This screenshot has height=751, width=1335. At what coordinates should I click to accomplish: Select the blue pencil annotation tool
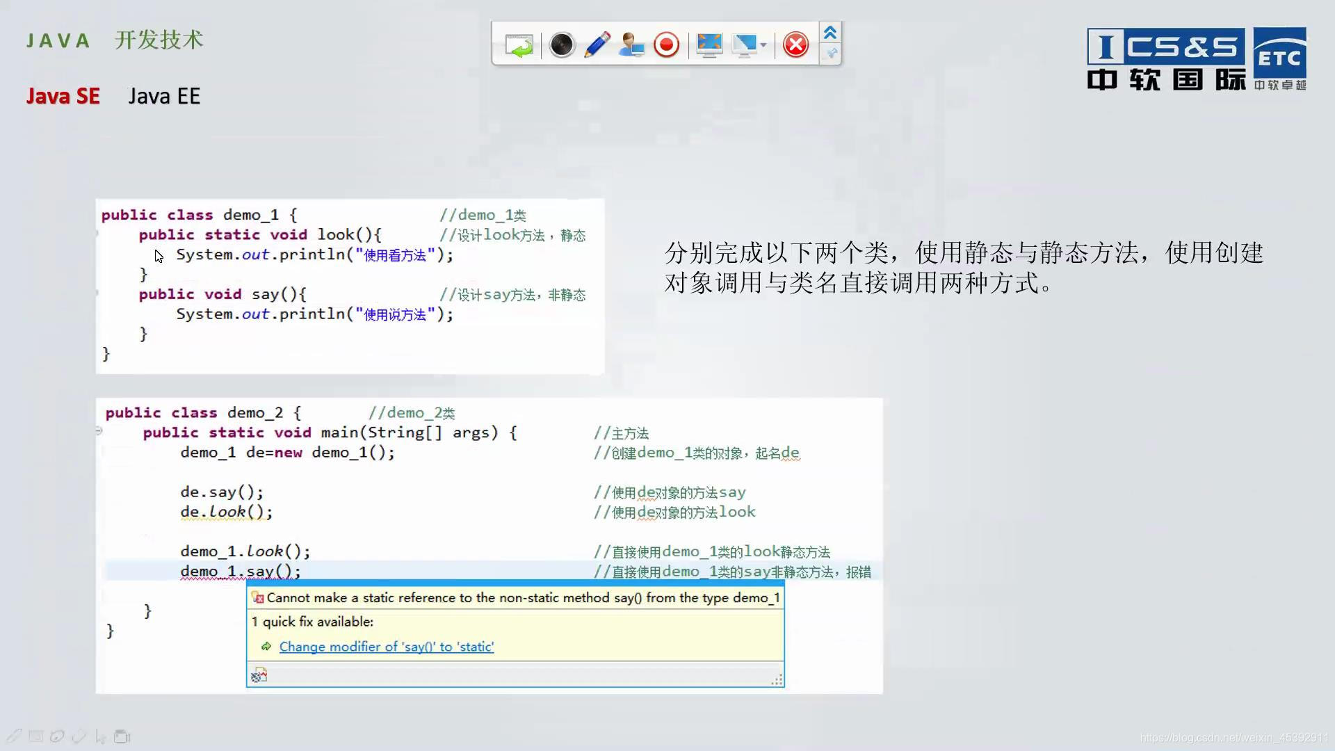pos(597,45)
